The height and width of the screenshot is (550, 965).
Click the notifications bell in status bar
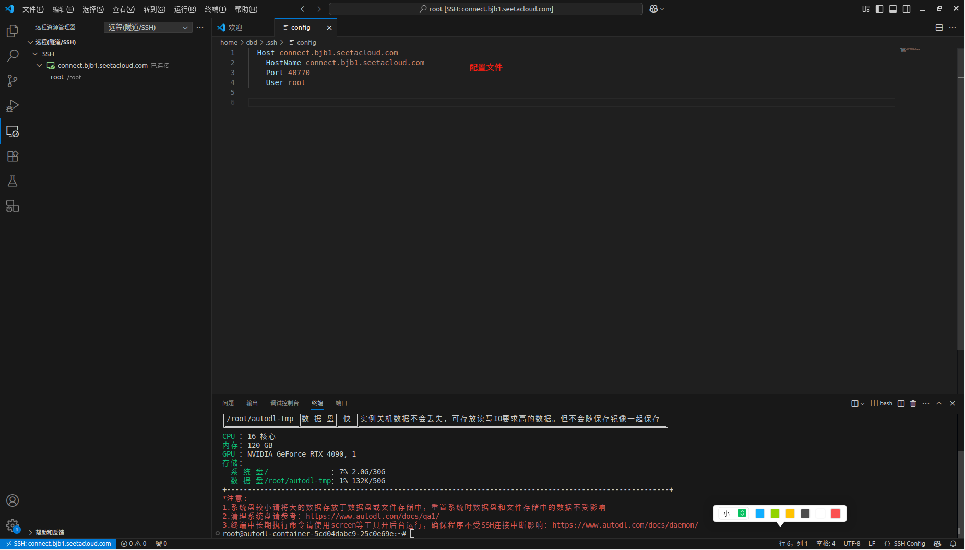(x=953, y=543)
